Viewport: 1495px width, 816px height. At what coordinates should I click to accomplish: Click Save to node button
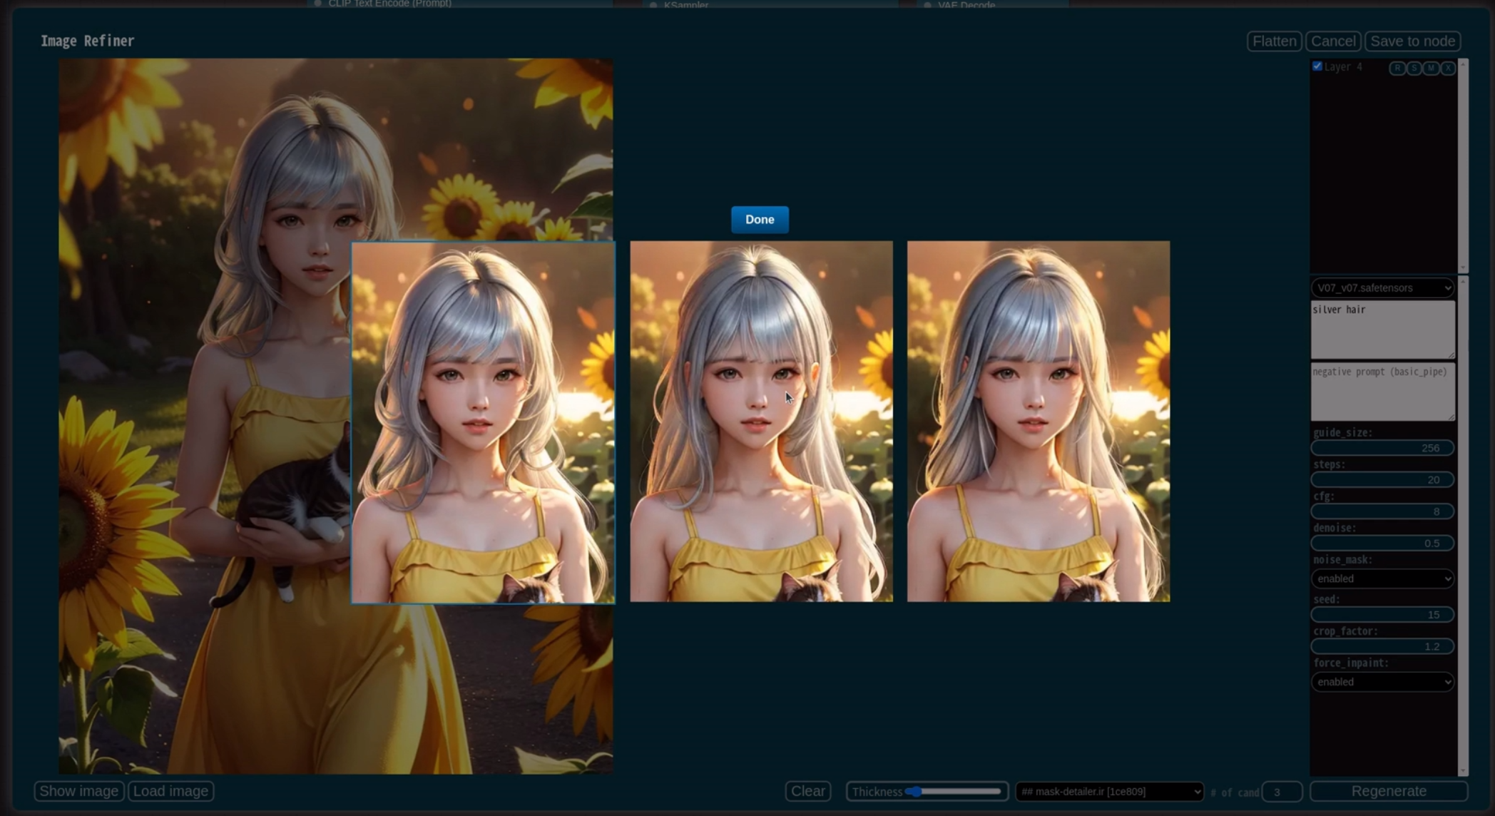pyautogui.click(x=1412, y=41)
